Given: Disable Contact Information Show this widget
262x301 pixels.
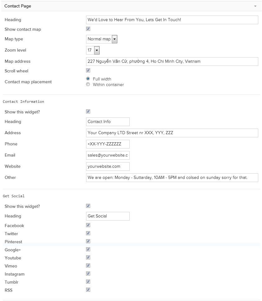Looking at the screenshot, I should (x=88, y=111).
